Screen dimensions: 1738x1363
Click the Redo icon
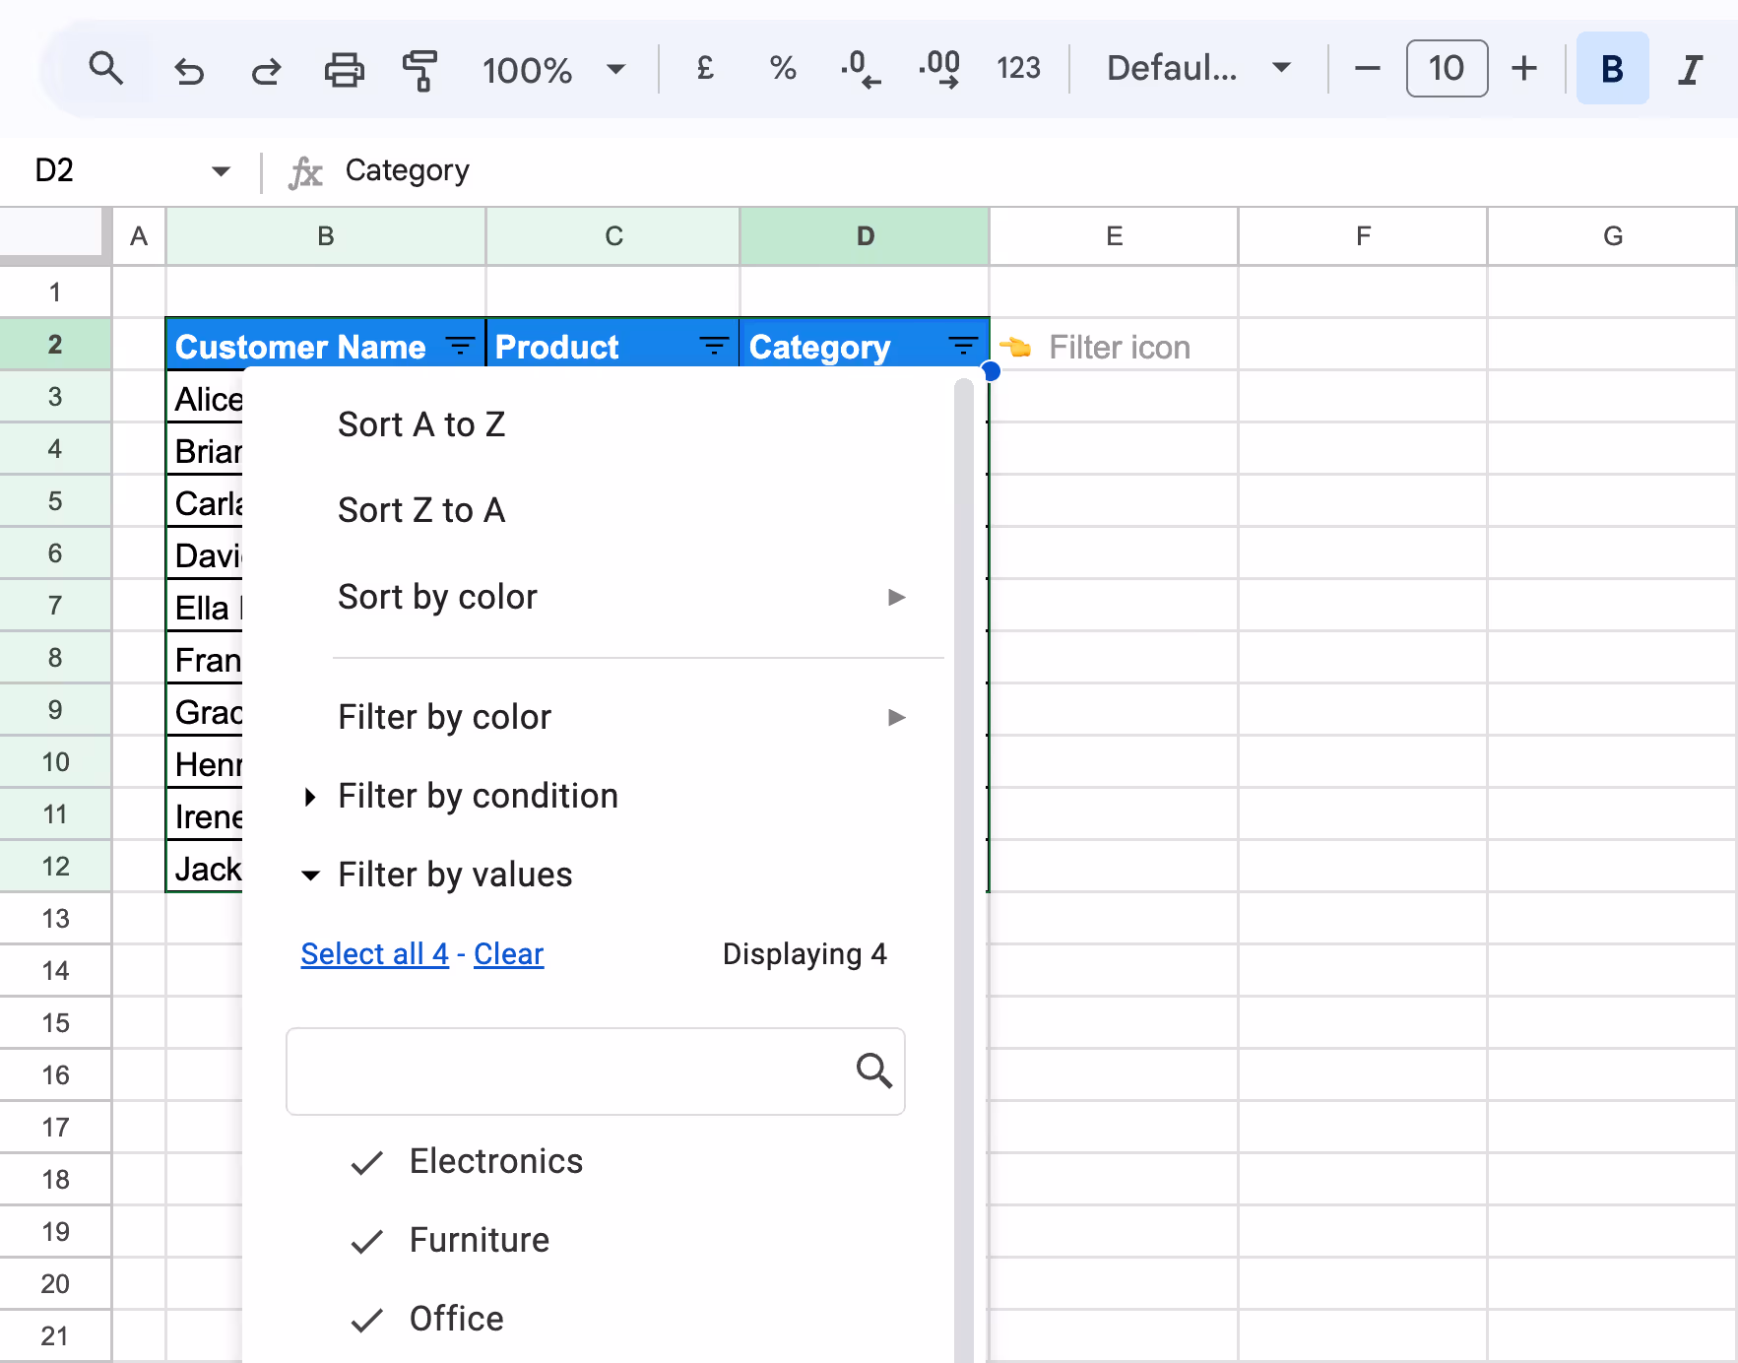264,69
